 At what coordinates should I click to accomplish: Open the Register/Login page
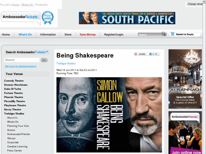[x=114, y=34]
